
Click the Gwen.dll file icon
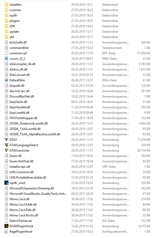click(6, 156)
